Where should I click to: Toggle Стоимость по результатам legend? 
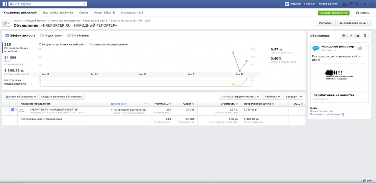point(108,44)
